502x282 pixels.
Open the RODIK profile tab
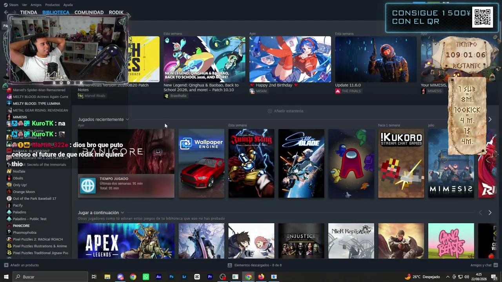(116, 13)
